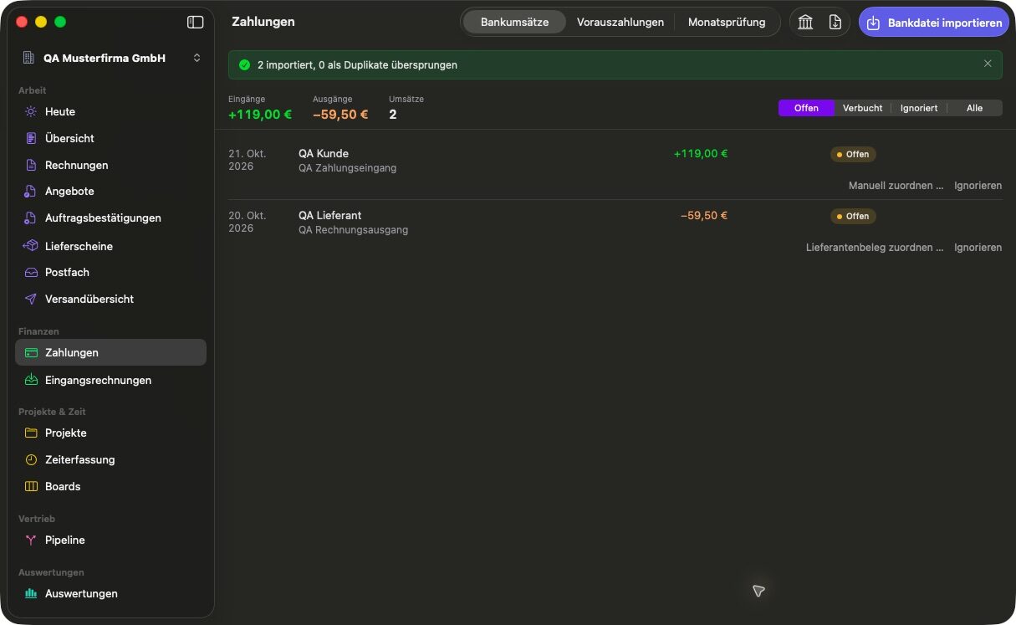Click the QA Zahlungseingang description text
This screenshot has height=625, width=1016.
347,168
